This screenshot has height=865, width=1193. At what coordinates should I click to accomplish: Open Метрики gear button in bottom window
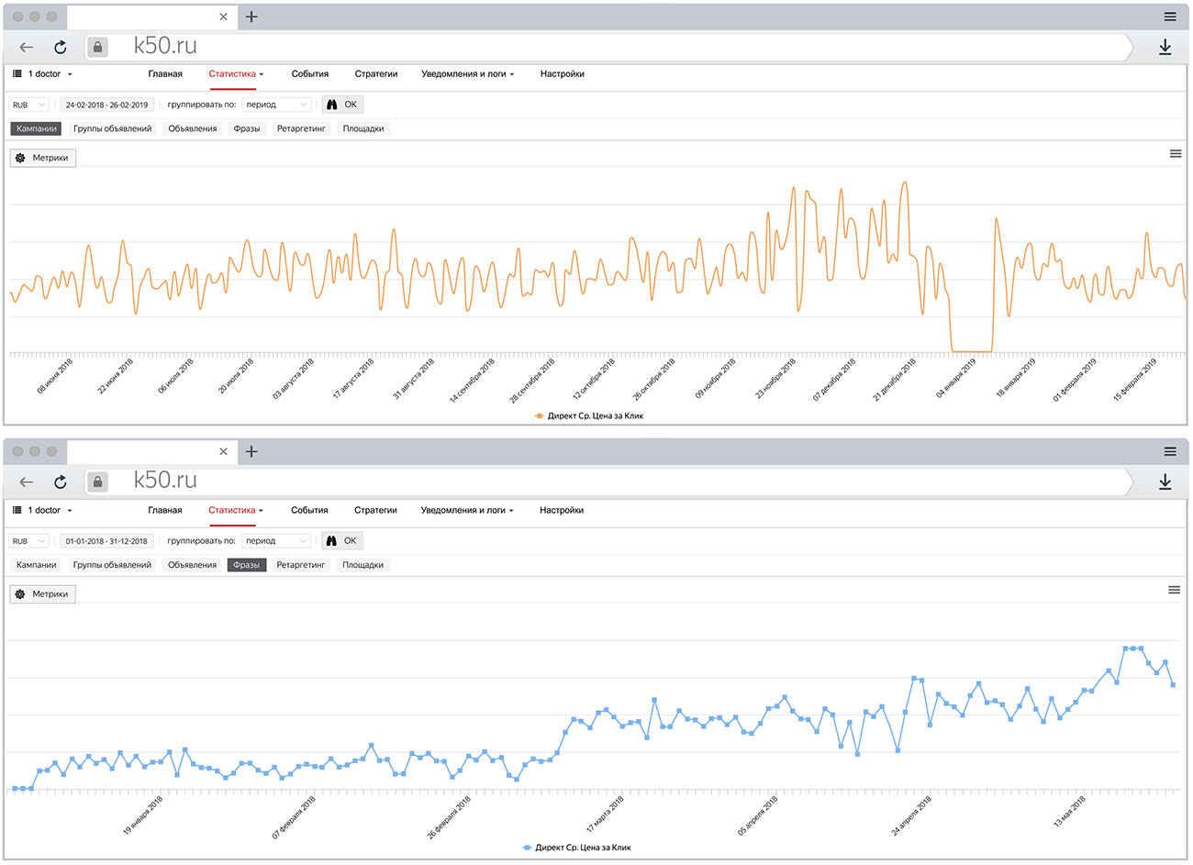[x=43, y=593]
